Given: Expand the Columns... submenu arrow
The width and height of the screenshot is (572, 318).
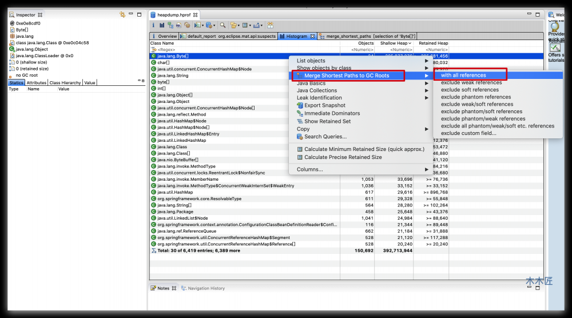Looking at the screenshot, I should (x=427, y=169).
